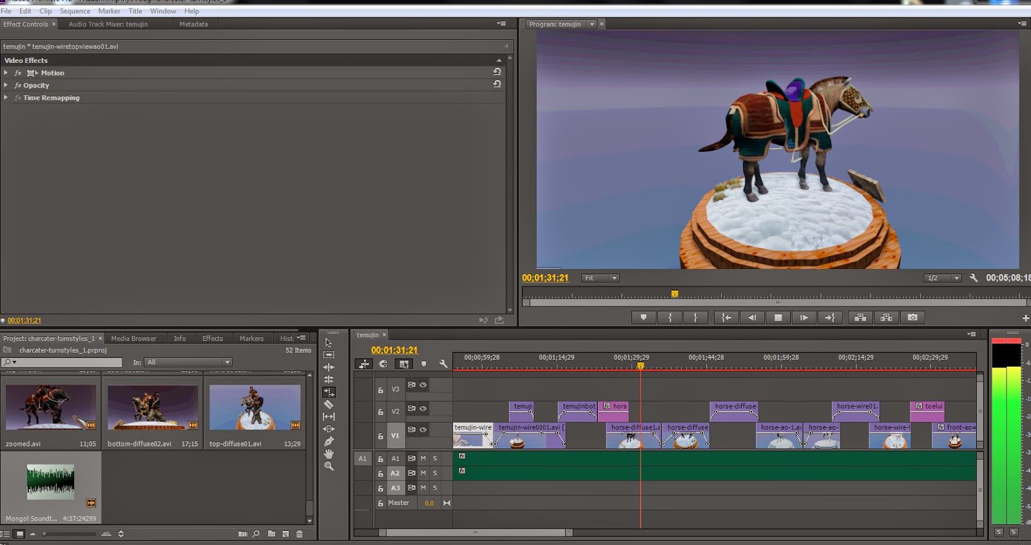Hide the V1 track output
Screen dimensions: 1031x545
click(x=423, y=429)
